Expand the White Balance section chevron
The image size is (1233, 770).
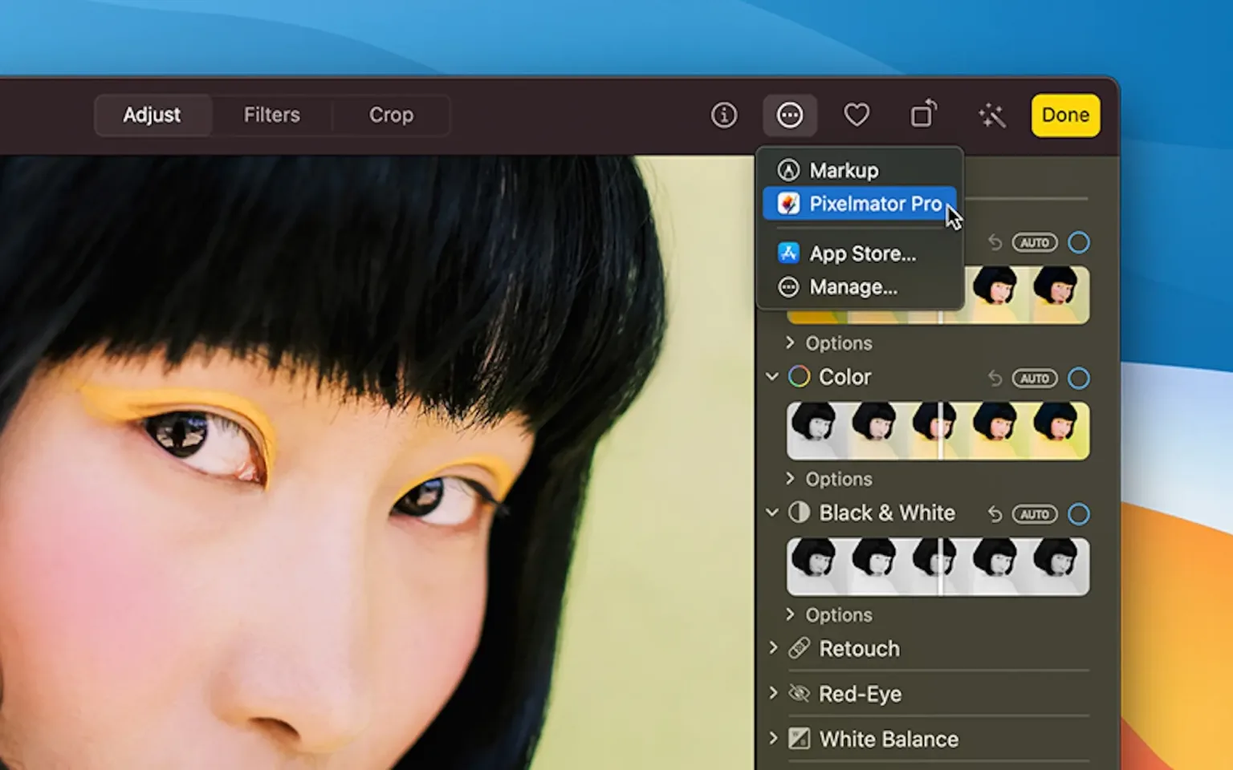pyautogui.click(x=773, y=739)
